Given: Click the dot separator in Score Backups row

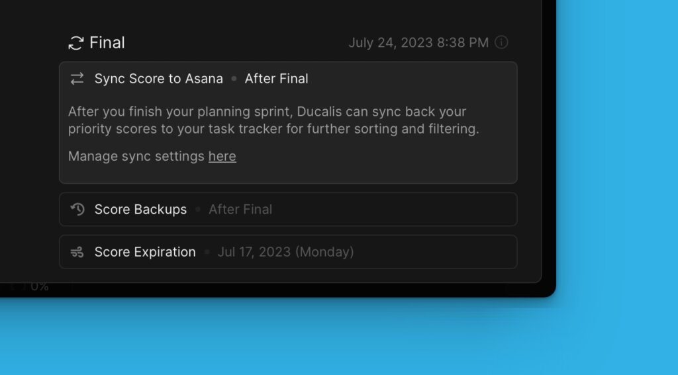Looking at the screenshot, I should (x=197, y=209).
